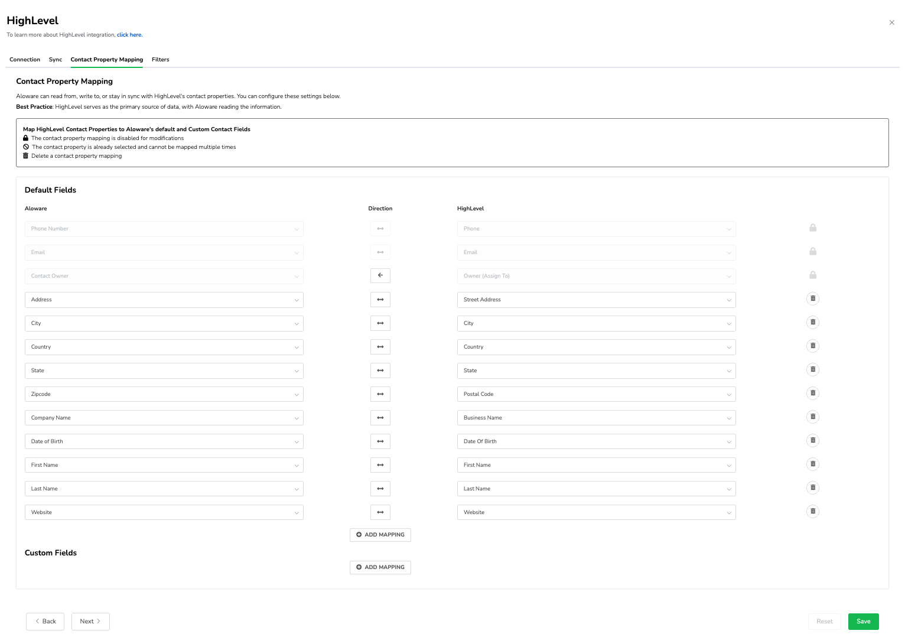This screenshot has height=637, width=905.
Task: Add a mapping under Custom Fields
Action: coord(380,567)
